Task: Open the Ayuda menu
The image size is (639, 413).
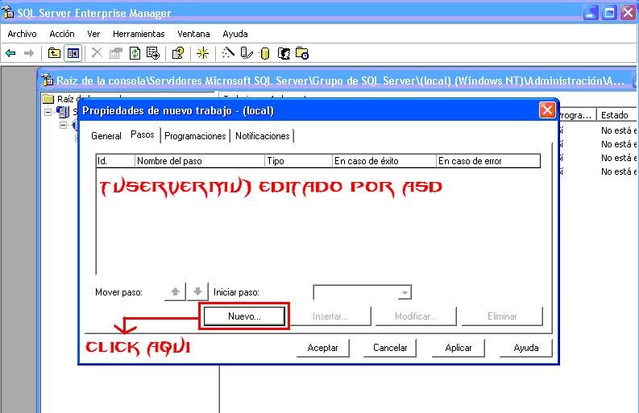Action: click(x=235, y=34)
